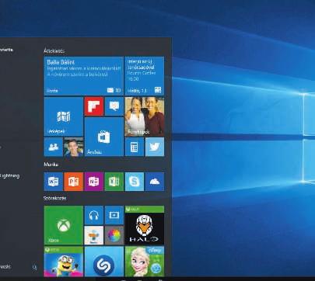Launch the PowerPoint tile
315x281 pixels.
click(74, 182)
